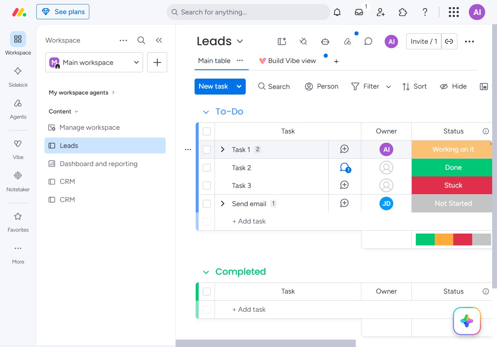The width and height of the screenshot is (497, 347).
Task: Launch the floating AI assistant sparkle button
Action: pyautogui.click(x=467, y=321)
